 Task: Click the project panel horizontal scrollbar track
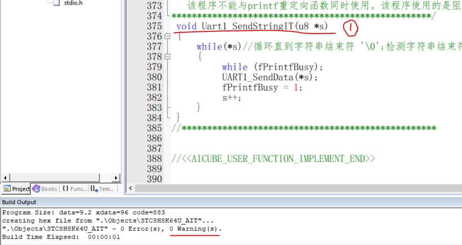tap(61, 178)
